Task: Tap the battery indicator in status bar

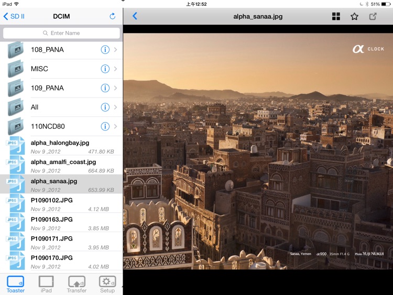Action: [x=386, y=4]
